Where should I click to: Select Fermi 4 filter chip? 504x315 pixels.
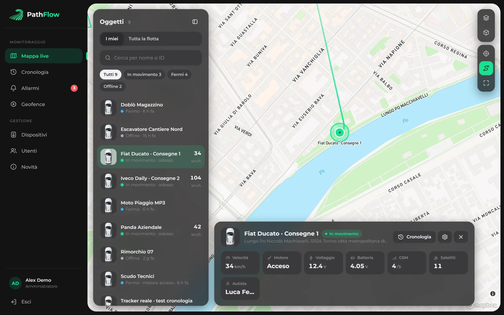(x=179, y=75)
